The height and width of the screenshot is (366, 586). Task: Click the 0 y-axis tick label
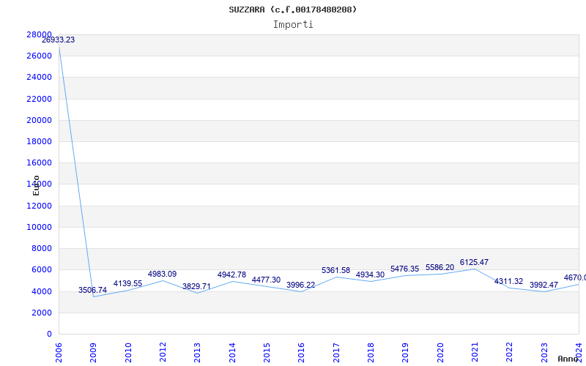pos(49,335)
